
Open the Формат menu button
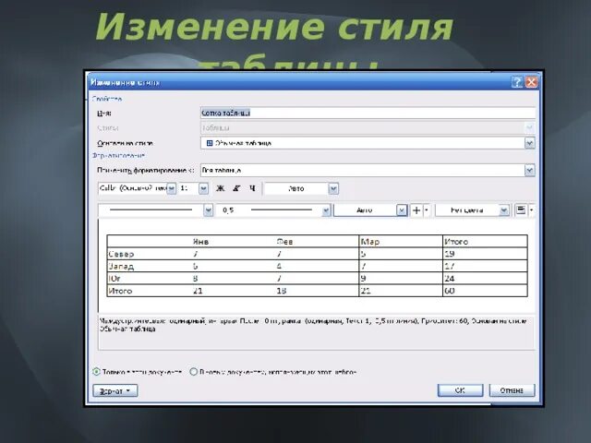[x=115, y=390]
